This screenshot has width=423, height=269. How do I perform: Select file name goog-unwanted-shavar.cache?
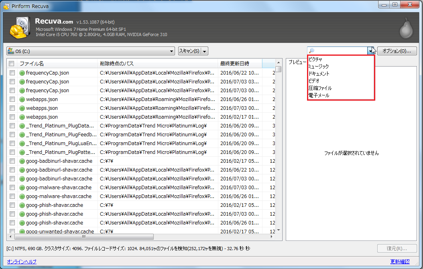click(60, 231)
